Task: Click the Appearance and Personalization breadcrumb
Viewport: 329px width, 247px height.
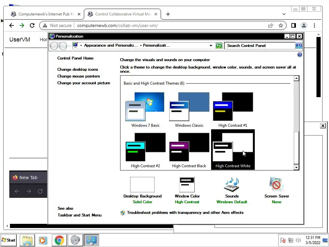Action: (x=111, y=45)
